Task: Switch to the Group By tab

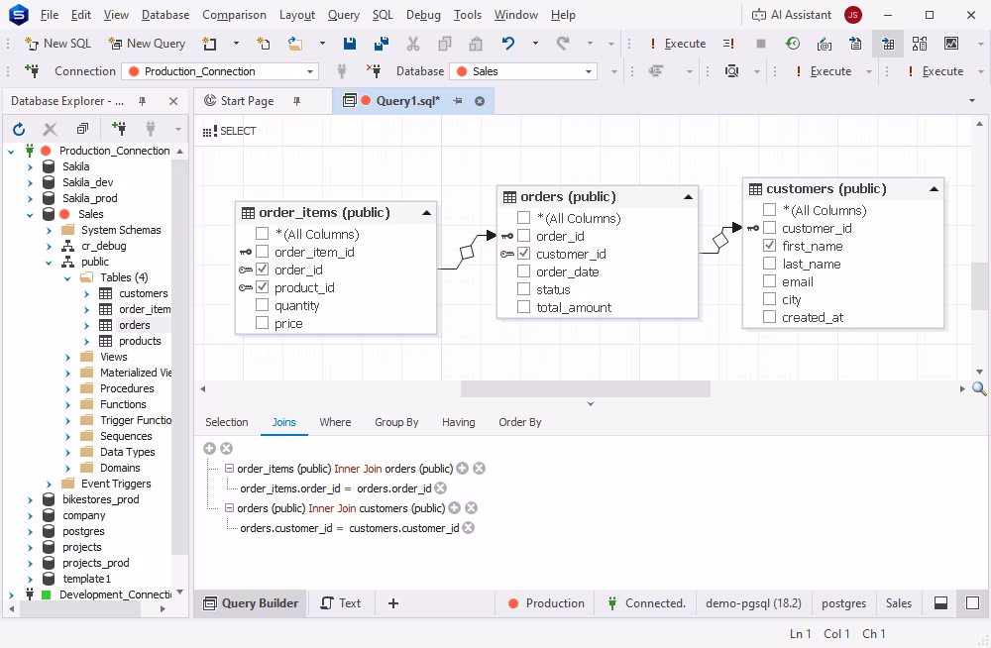Action: pos(396,422)
